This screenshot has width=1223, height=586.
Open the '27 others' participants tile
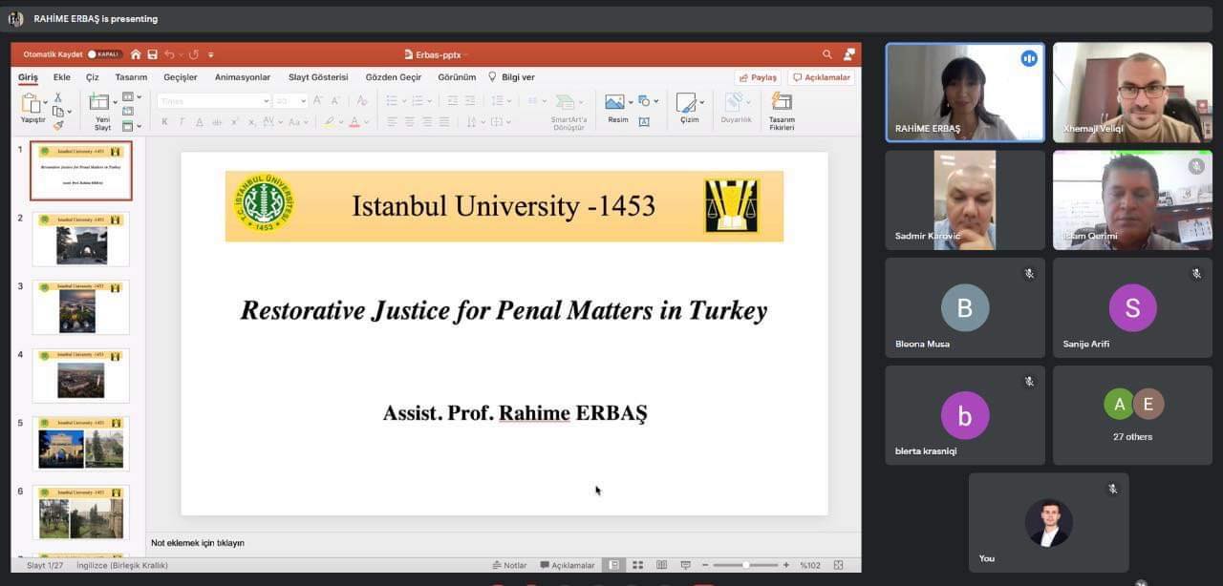[1132, 415]
